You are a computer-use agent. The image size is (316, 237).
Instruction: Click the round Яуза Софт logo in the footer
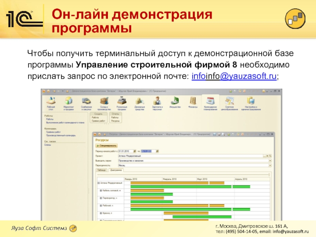pos(73,228)
